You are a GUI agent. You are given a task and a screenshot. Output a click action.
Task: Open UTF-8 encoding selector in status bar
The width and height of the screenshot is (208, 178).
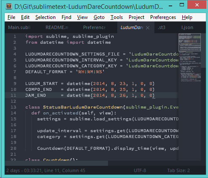click(140, 170)
